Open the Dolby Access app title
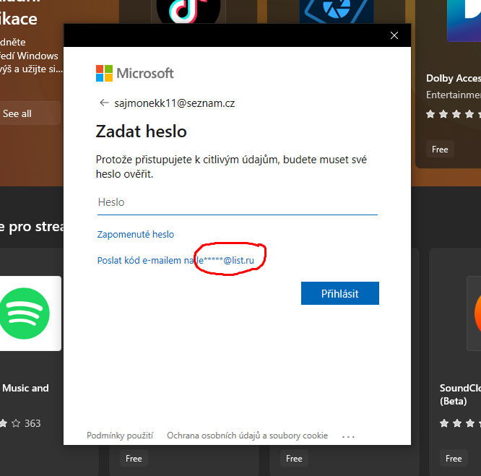The height and width of the screenshot is (476, 481). pyautogui.click(x=454, y=78)
